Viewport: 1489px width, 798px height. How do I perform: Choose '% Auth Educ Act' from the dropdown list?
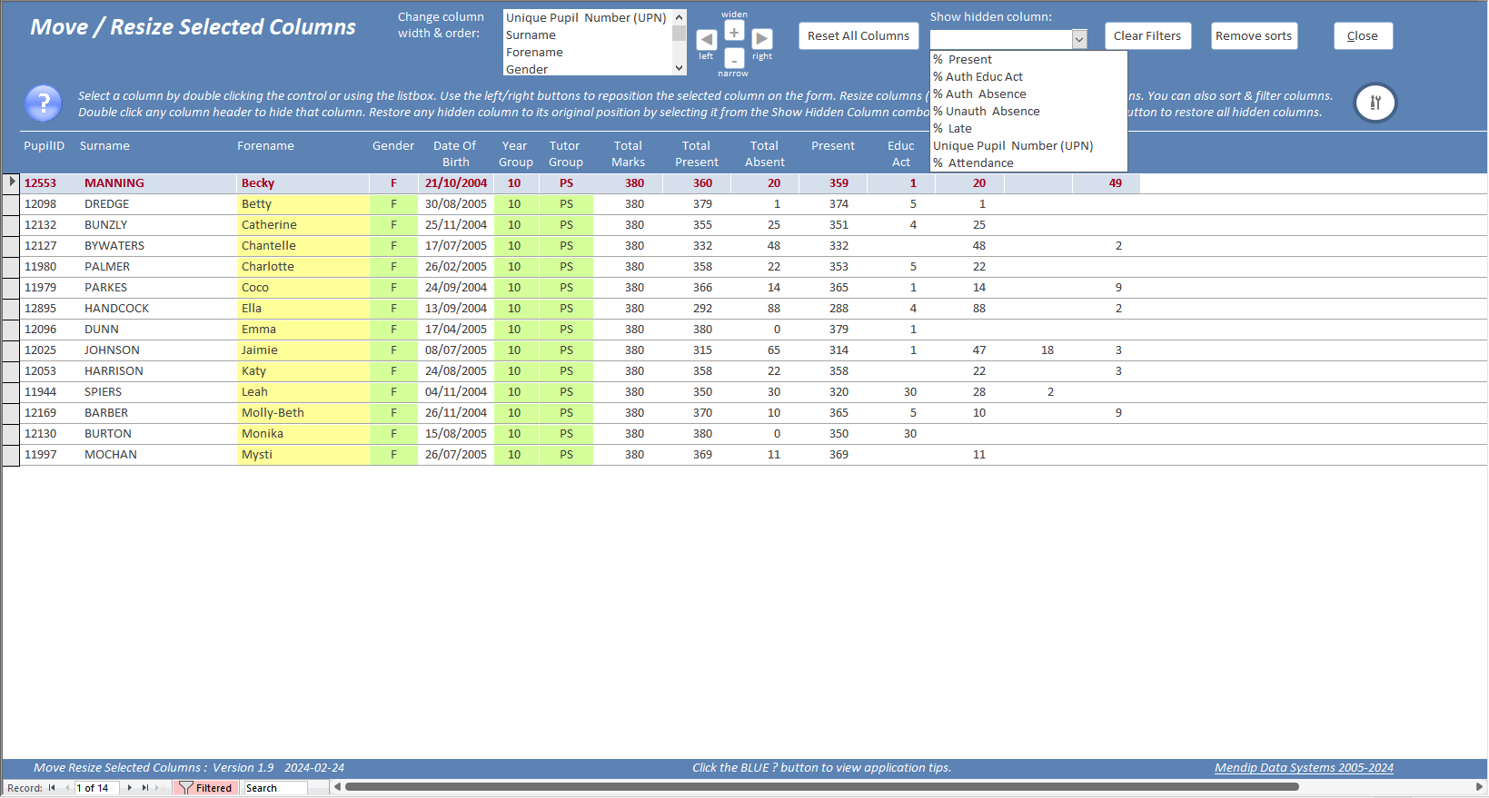[x=1028, y=77]
